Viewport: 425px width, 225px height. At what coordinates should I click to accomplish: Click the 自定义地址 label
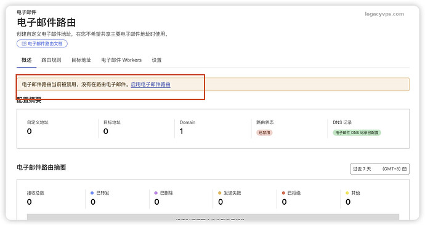[x=38, y=122]
